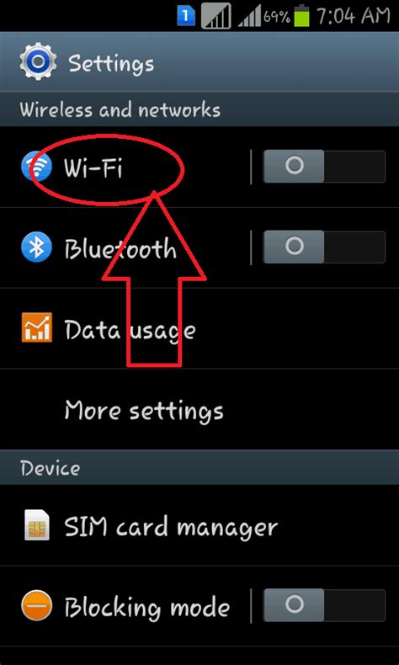Tap the 7:04 AM clock
Image resolution: width=399 pixels, height=665 pixels.
pos(353,16)
